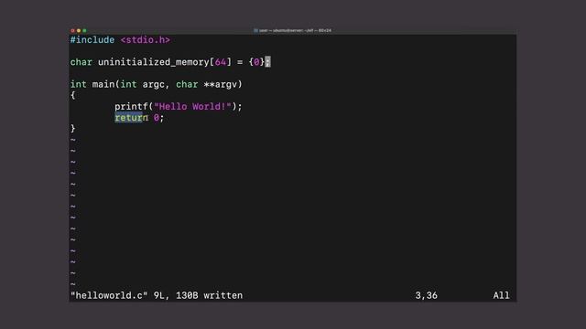Click the 'main' function name

click(x=103, y=85)
